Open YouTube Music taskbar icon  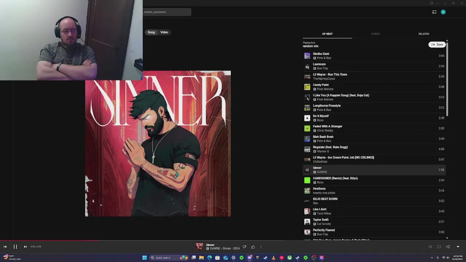point(281,258)
